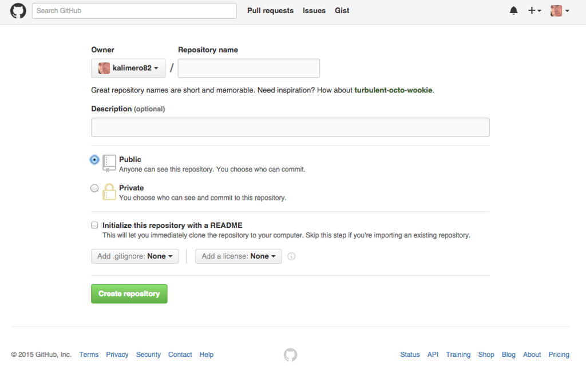Click the license info icon
586x370 pixels.
(x=291, y=256)
